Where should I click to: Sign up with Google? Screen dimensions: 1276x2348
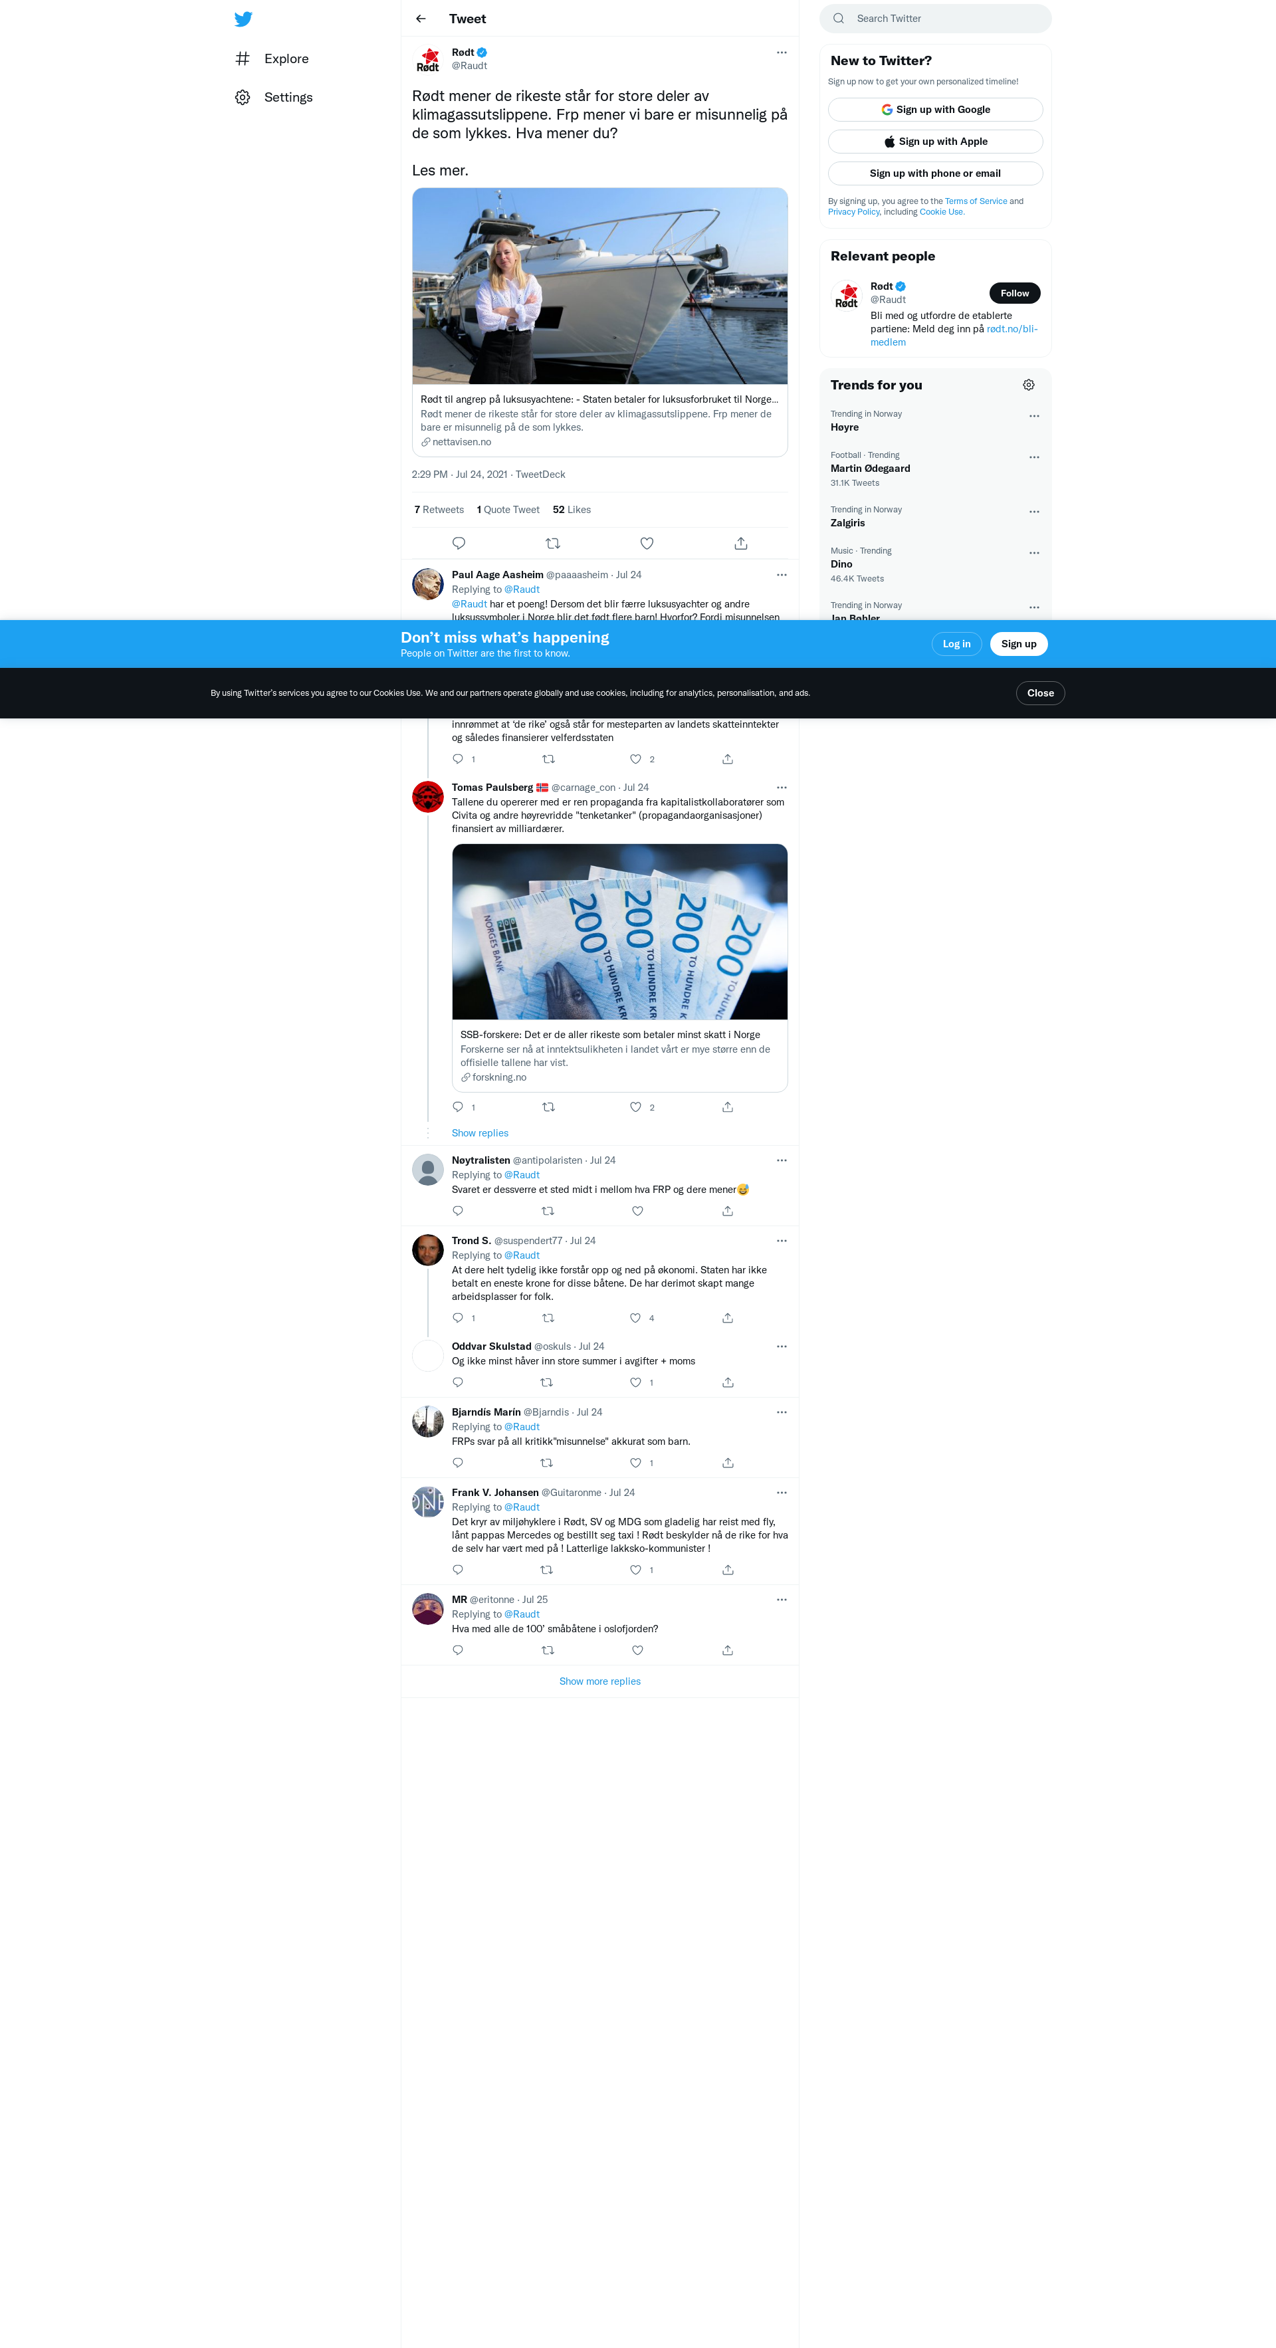pyautogui.click(x=935, y=110)
